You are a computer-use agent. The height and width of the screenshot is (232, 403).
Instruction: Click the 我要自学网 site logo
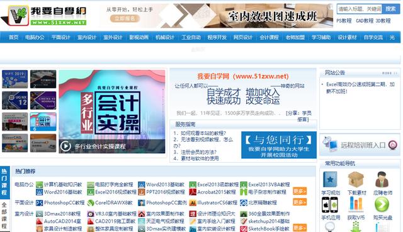pyautogui.click(x=44, y=15)
